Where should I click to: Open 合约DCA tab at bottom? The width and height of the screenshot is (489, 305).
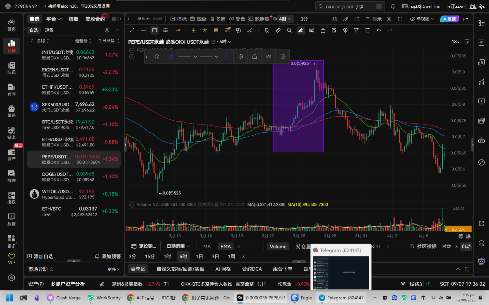coord(252,269)
